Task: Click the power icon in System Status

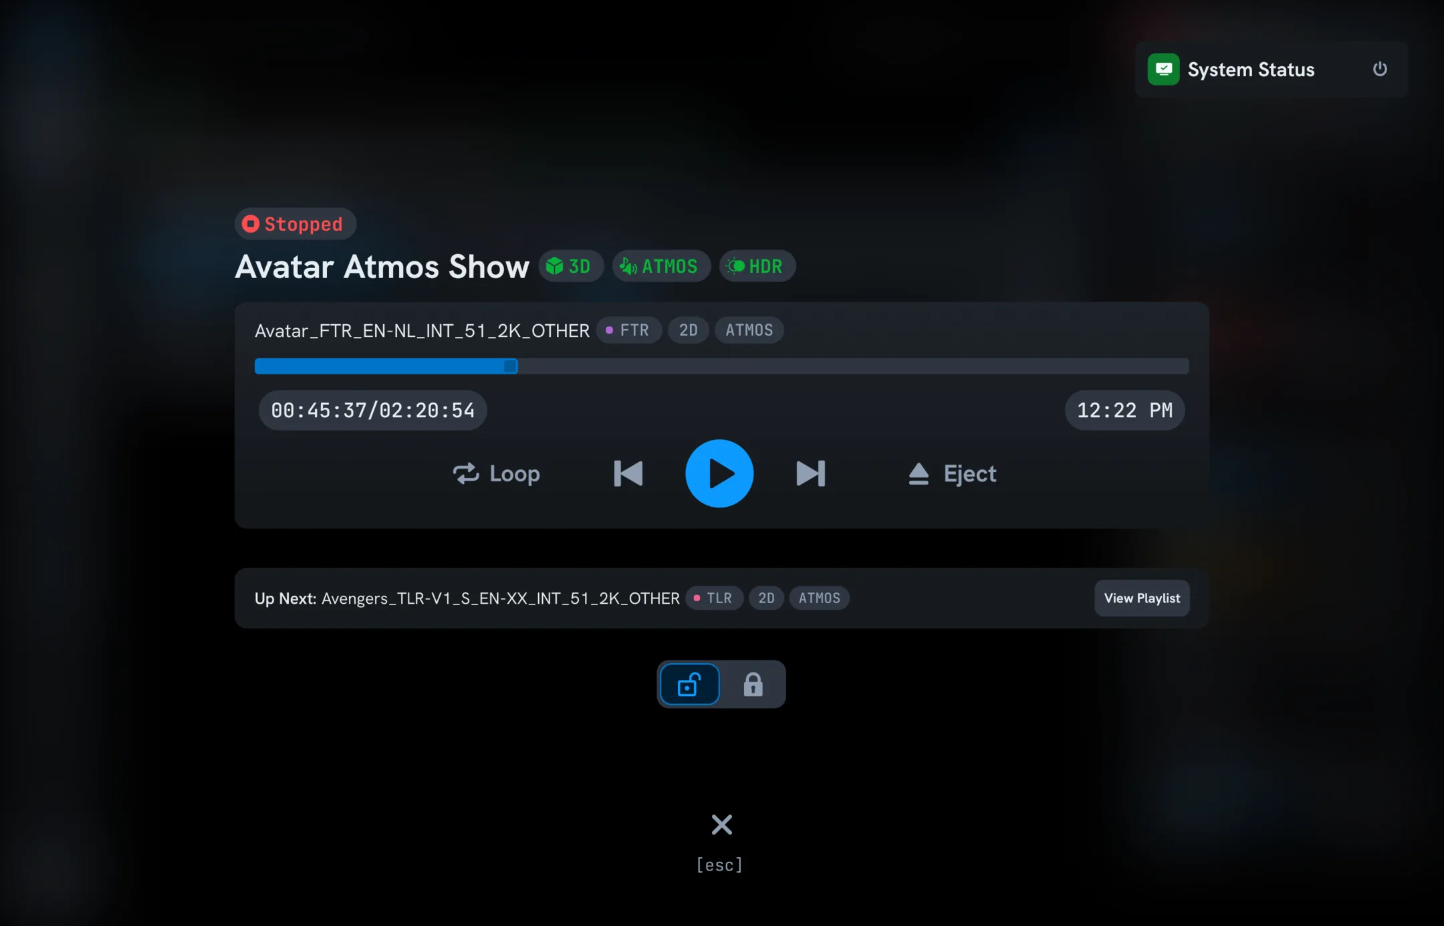Action: point(1380,69)
